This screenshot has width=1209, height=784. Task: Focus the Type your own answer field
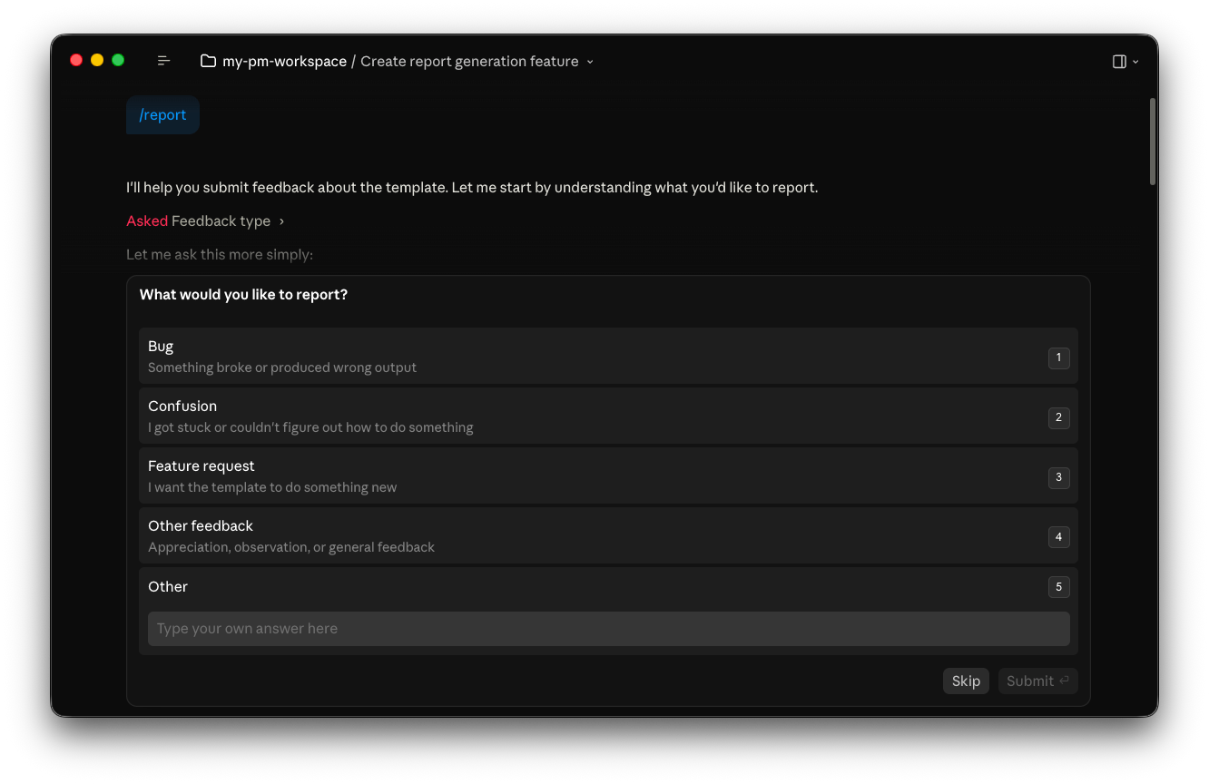608,629
